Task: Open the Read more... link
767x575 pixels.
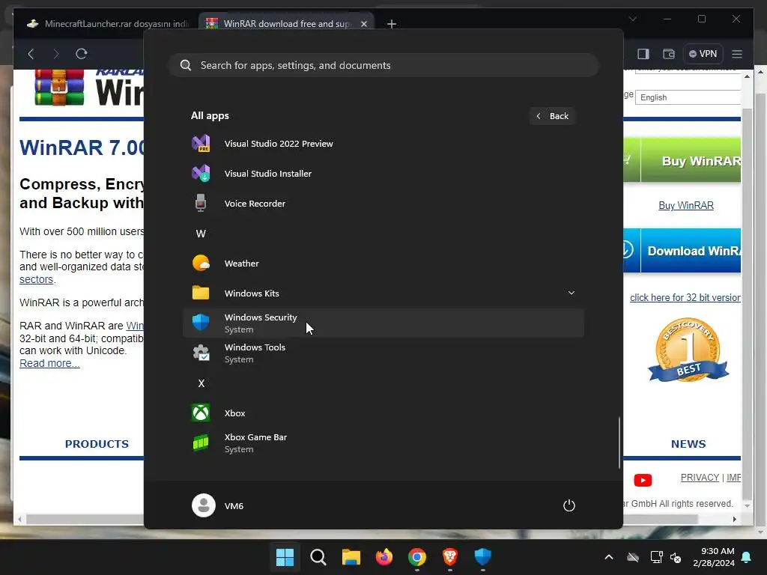Action: (x=49, y=363)
